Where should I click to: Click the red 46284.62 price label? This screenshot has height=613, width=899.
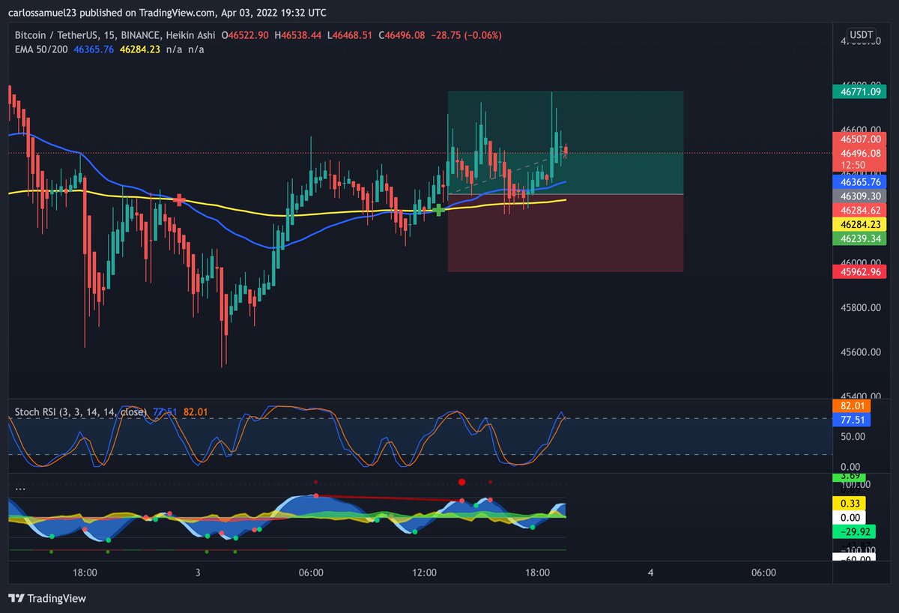[x=859, y=210]
